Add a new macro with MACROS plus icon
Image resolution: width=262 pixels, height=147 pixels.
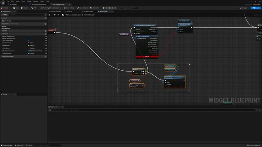tap(45, 31)
